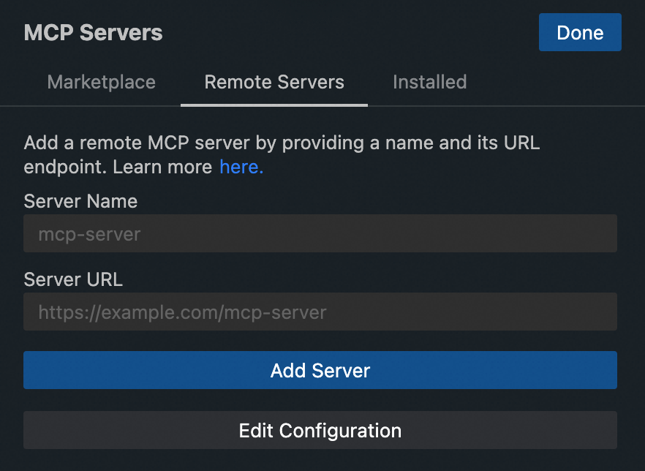Select the https://example.com/mcp-server placeholder box
Image resolution: width=645 pixels, height=471 pixels.
[x=320, y=312]
